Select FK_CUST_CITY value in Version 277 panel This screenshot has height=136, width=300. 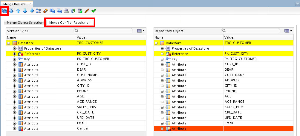click(89, 53)
